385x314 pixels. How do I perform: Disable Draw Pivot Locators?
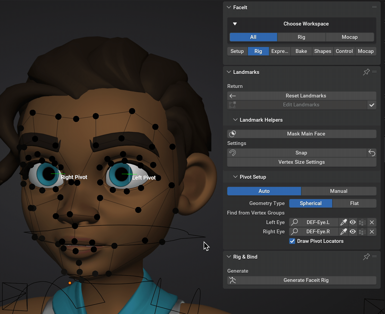click(x=292, y=241)
